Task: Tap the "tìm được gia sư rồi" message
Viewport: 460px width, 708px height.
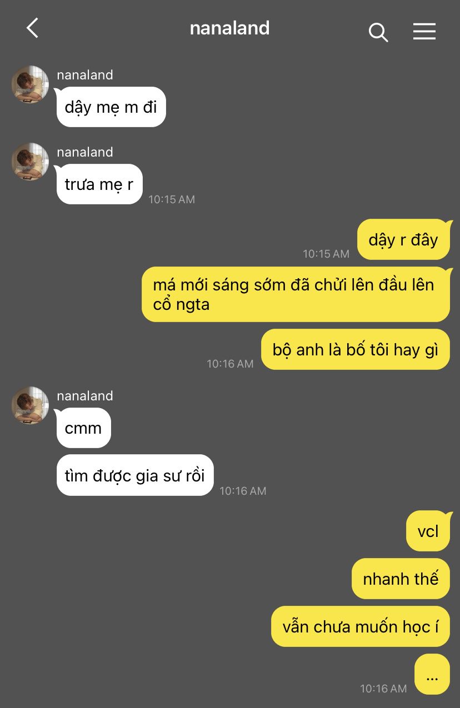Action: (x=135, y=475)
